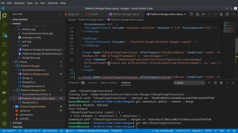Split the editor to the right
This screenshot has width=238, height=133.
[x=227, y=14]
